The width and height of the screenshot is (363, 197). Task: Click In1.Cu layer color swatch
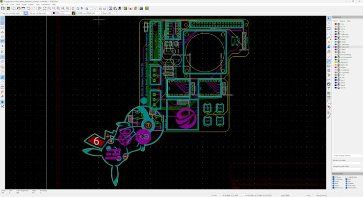point(336,26)
